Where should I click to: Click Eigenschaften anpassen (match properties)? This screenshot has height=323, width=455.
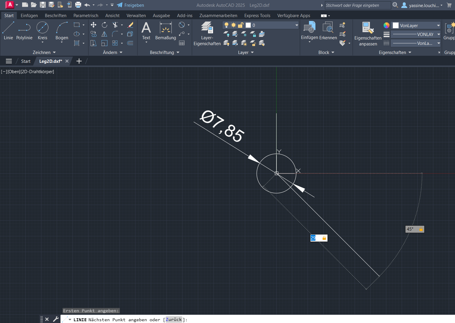pyautogui.click(x=368, y=34)
